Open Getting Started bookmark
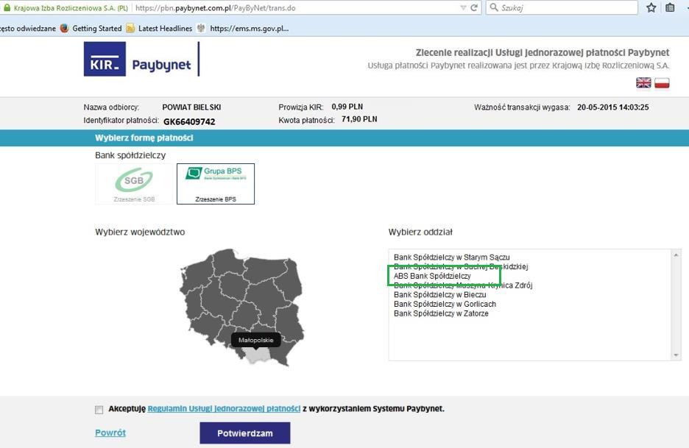 click(91, 29)
